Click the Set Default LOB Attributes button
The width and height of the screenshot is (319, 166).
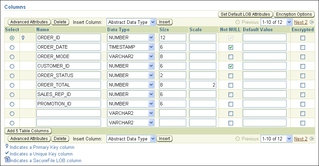click(245, 14)
